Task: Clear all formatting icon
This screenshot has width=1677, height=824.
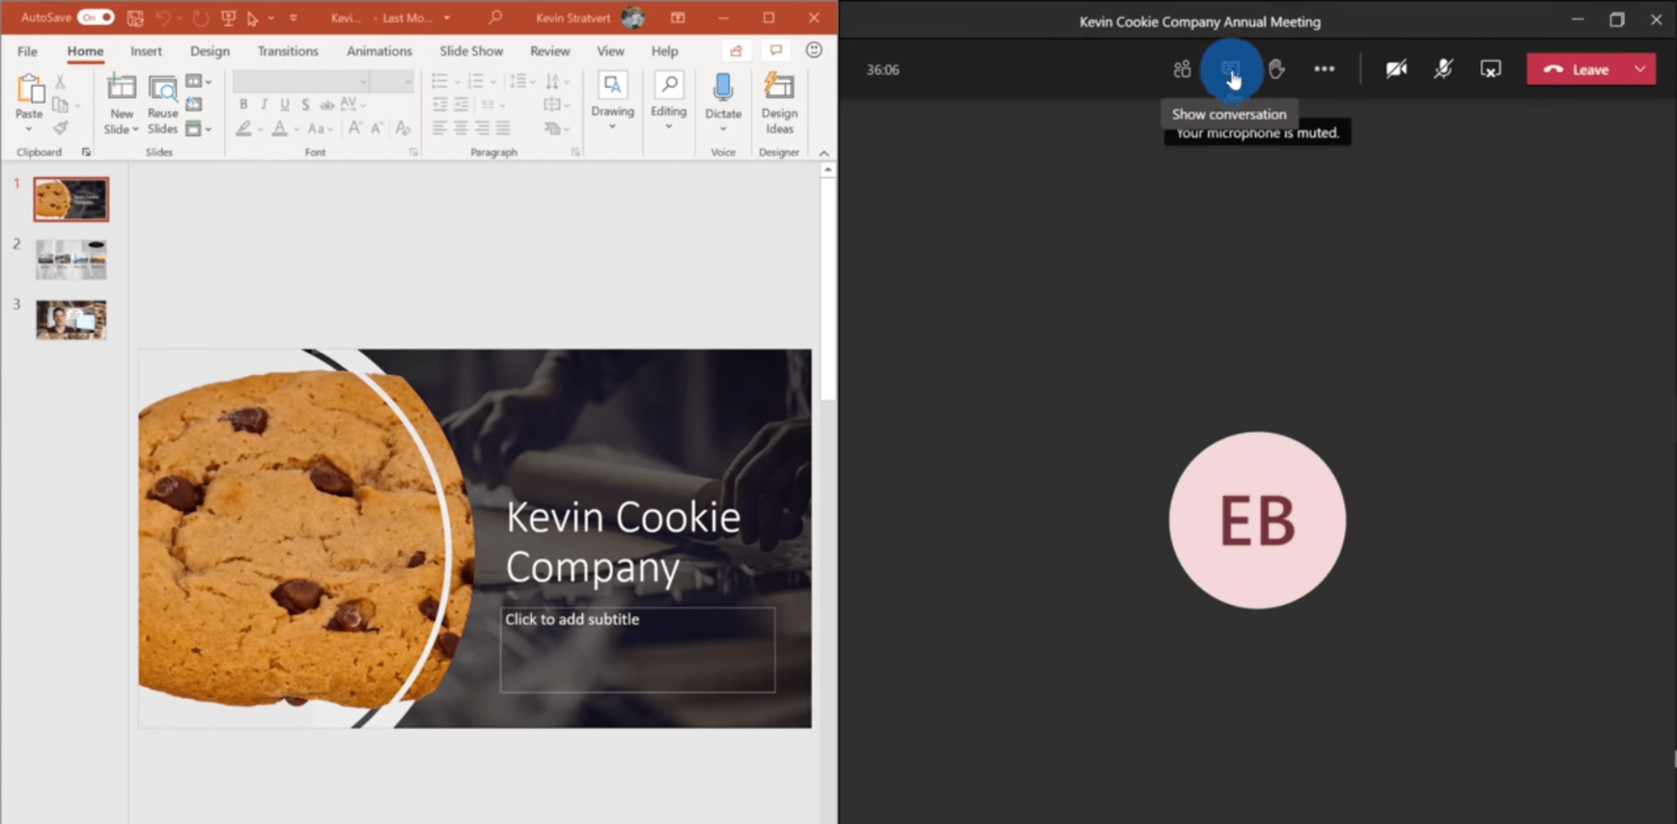Action: tap(403, 128)
